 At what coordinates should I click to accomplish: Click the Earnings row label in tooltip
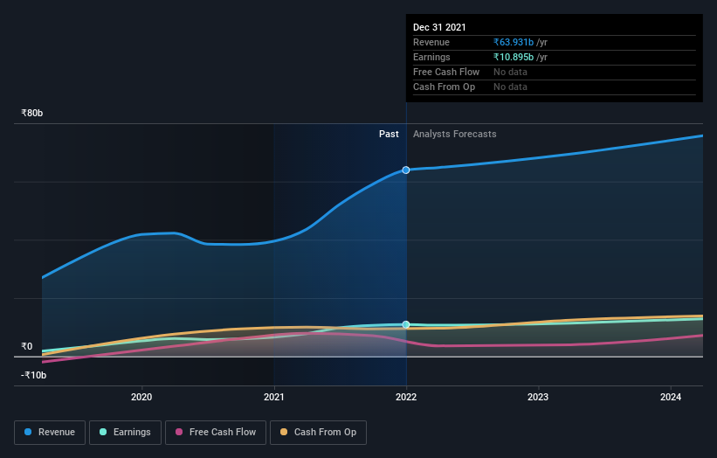pos(431,57)
